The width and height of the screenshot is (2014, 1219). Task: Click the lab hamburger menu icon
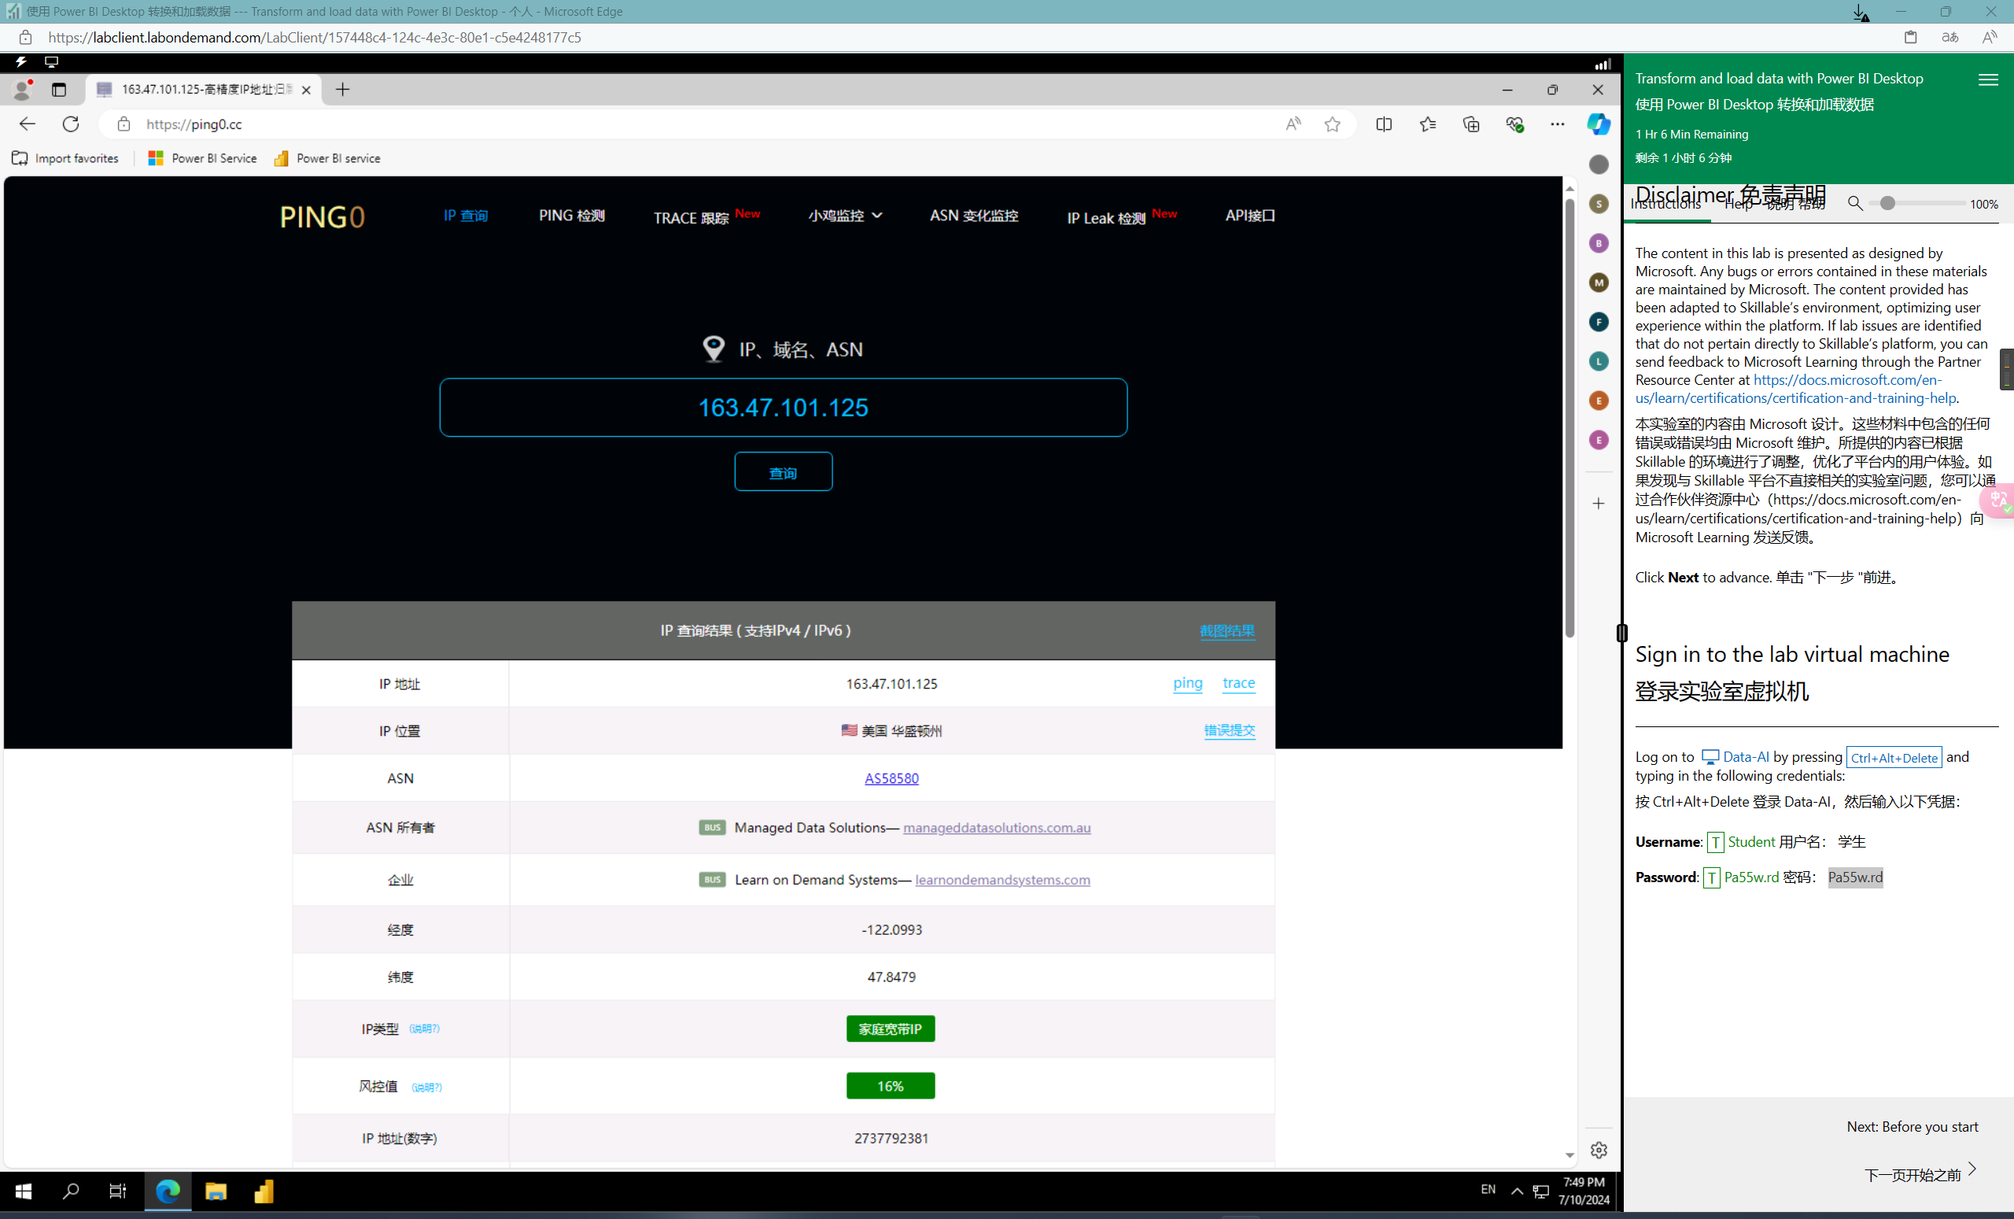click(x=1988, y=79)
